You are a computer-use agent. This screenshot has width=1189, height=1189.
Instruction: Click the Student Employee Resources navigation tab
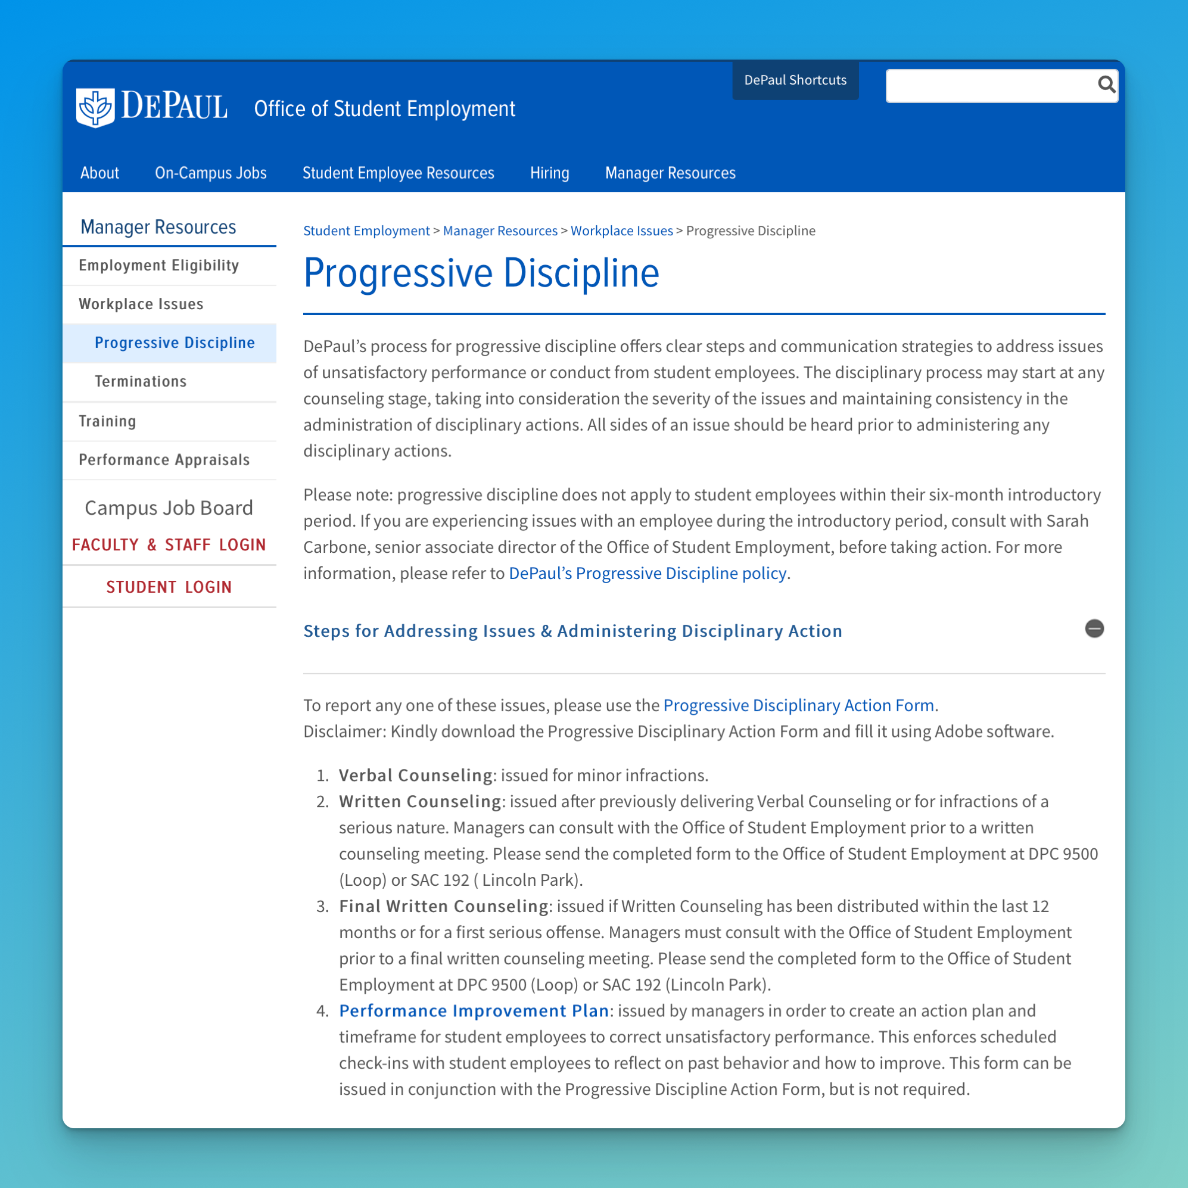tap(397, 173)
